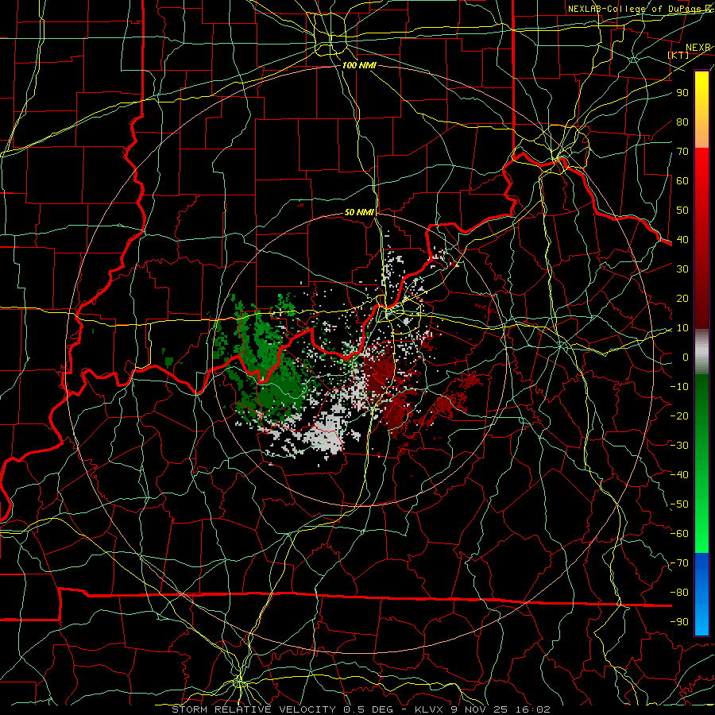Click the "-70" value on velocity scale
715x715 pixels.
coord(679,563)
